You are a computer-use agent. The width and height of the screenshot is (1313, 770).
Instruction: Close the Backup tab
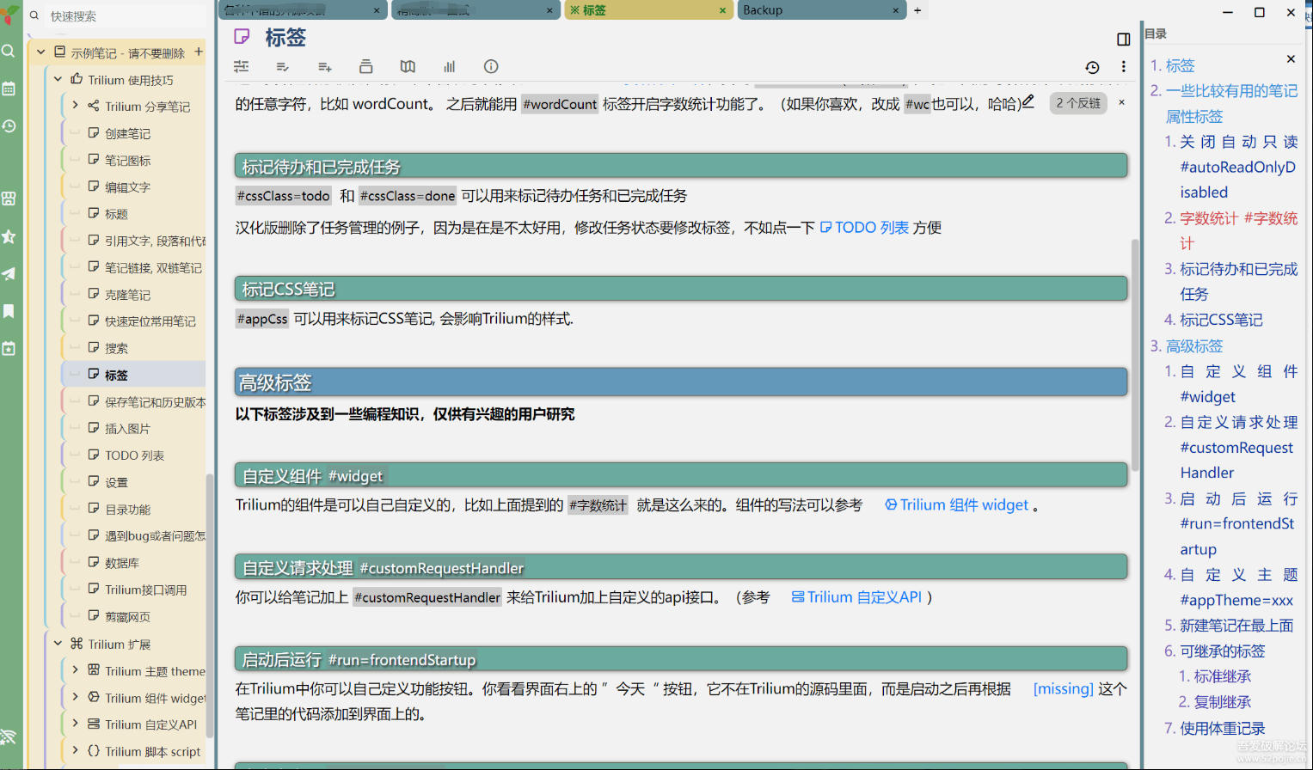[x=896, y=10]
